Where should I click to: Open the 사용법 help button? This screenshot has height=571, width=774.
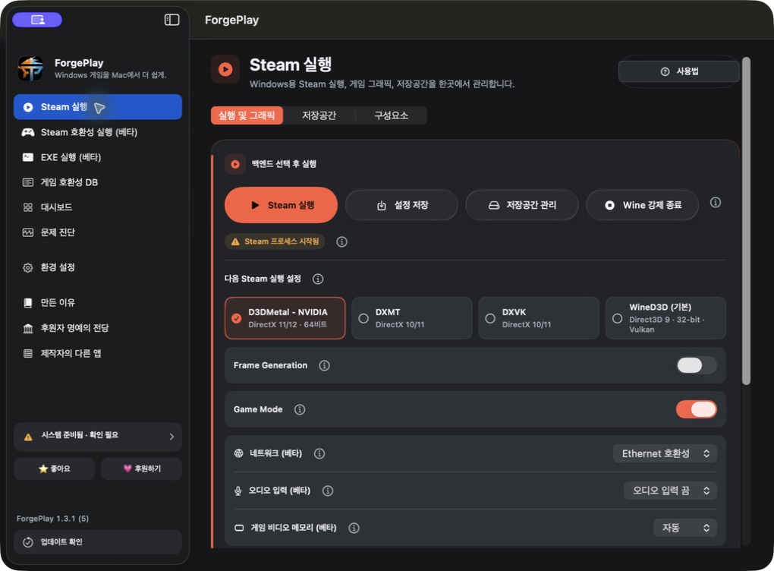(x=678, y=71)
